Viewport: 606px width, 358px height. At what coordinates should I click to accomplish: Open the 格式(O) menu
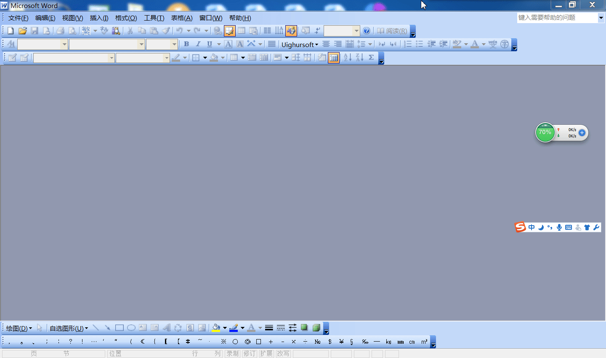tap(126, 18)
